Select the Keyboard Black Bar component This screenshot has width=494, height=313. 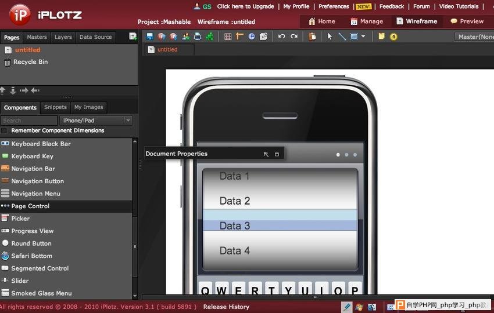(66, 144)
